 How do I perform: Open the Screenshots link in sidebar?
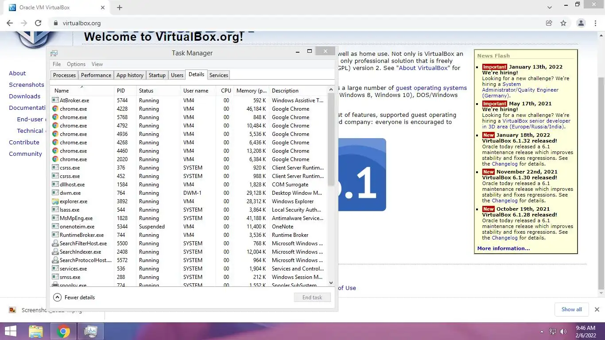tap(27, 85)
